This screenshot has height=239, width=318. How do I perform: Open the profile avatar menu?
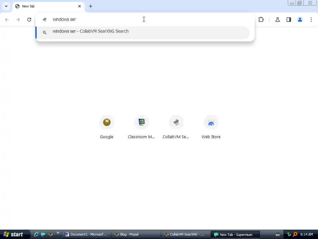pyautogui.click(x=300, y=20)
